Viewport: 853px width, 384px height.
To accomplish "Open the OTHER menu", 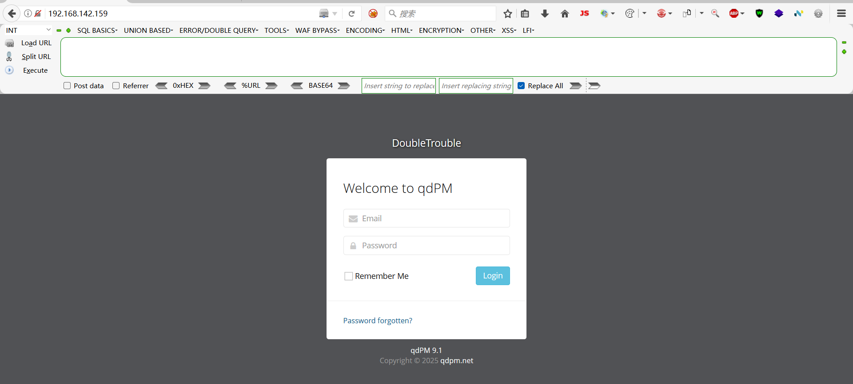I will [482, 30].
